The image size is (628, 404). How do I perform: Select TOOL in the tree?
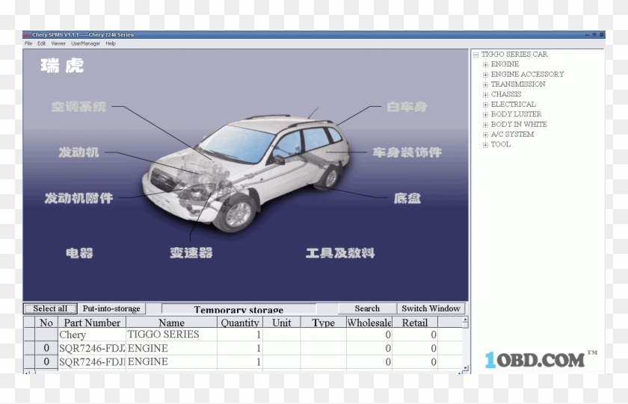coord(501,144)
